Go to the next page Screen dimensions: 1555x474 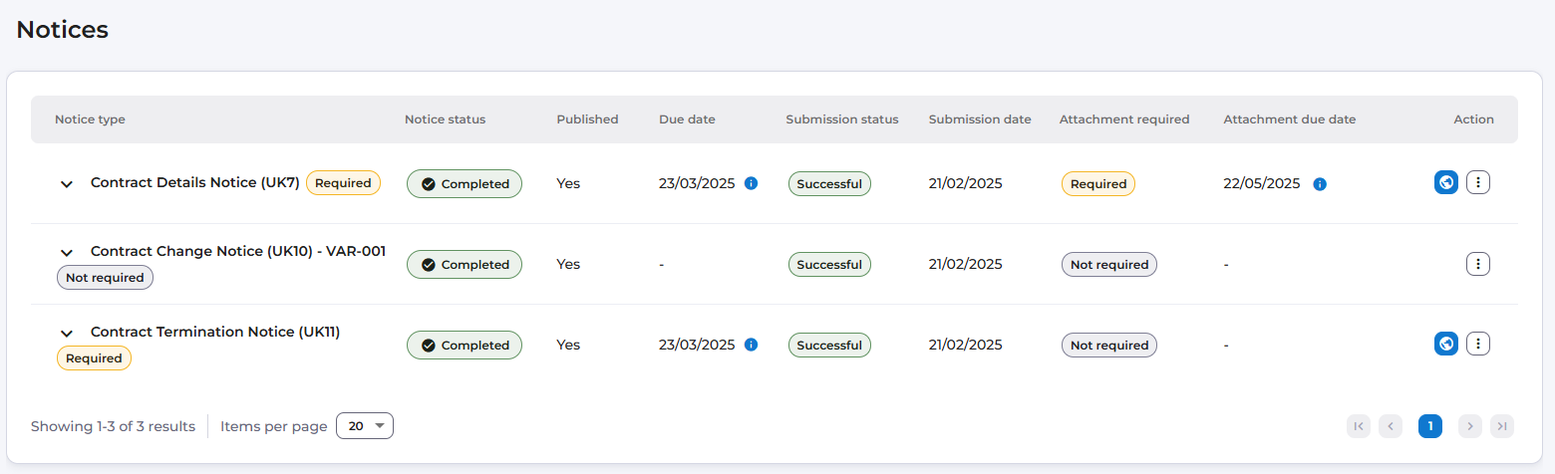[x=1469, y=426]
